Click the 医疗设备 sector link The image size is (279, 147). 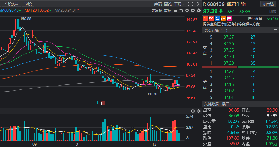point(255,18)
